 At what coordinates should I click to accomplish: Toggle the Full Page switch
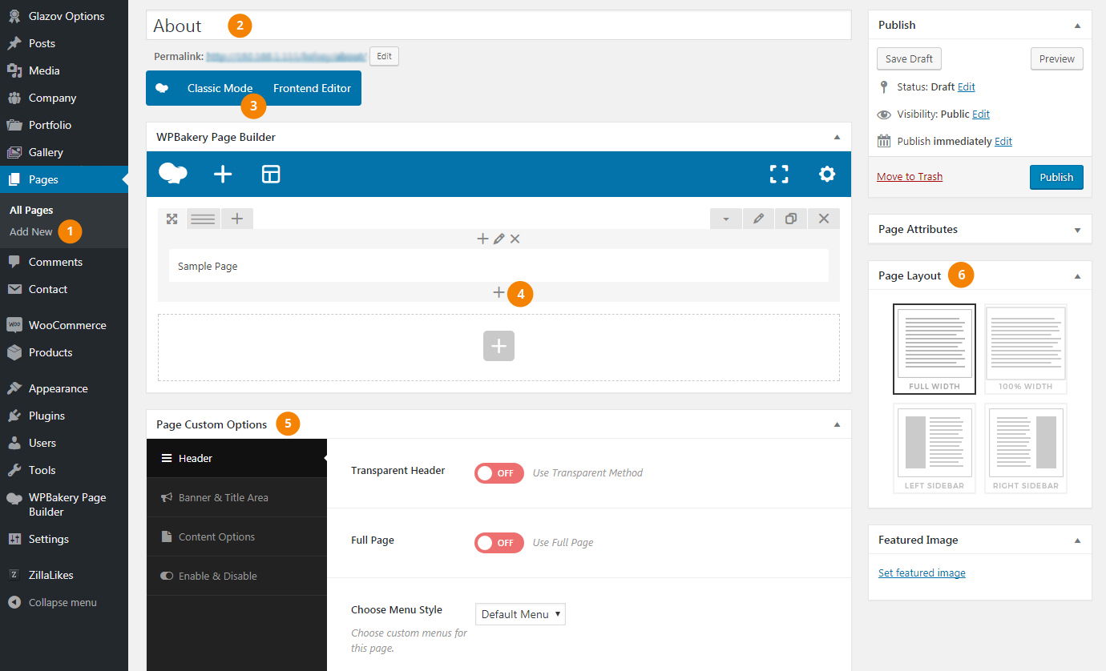point(499,543)
